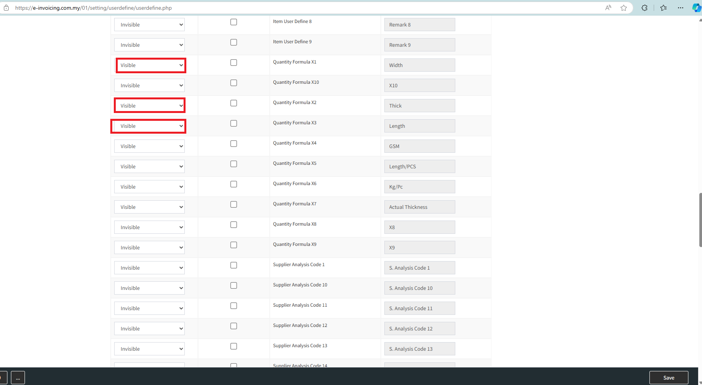Edit the Actual Thickness caption field
This screenshot has height=385, width=702.
coord(419,207)
